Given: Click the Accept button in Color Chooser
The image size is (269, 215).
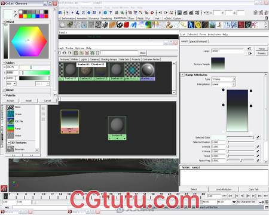Looking at the screenshot, I should [x=10, y=101].
